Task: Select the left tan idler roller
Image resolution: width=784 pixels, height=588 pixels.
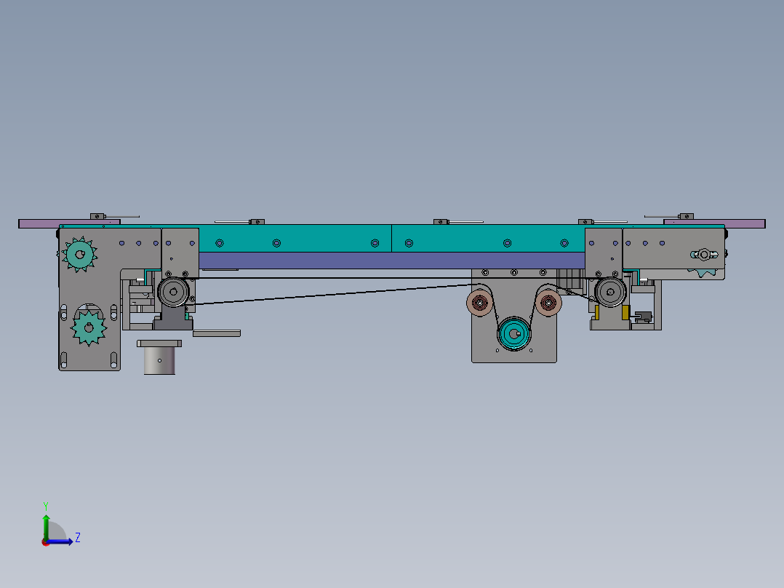Action: tap(480, 303)
